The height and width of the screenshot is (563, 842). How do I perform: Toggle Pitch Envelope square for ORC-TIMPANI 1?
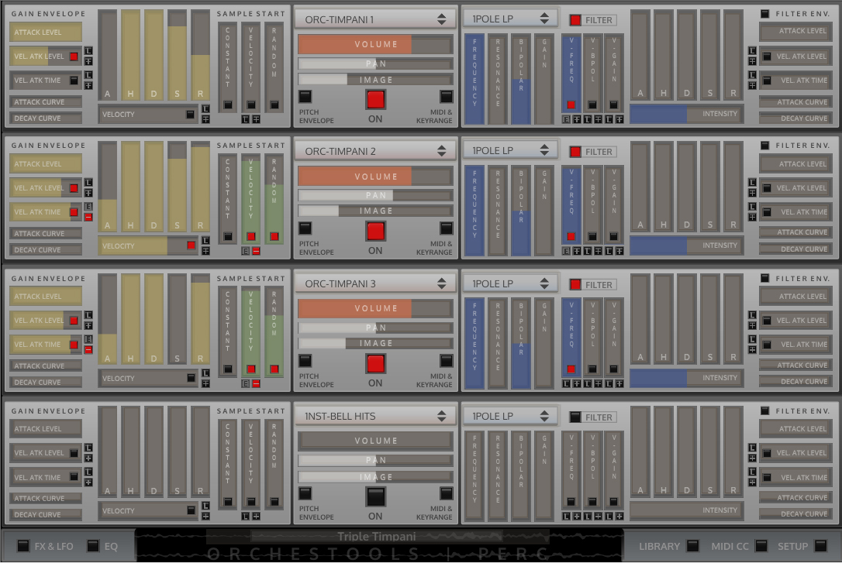click(x=305, y=97)
